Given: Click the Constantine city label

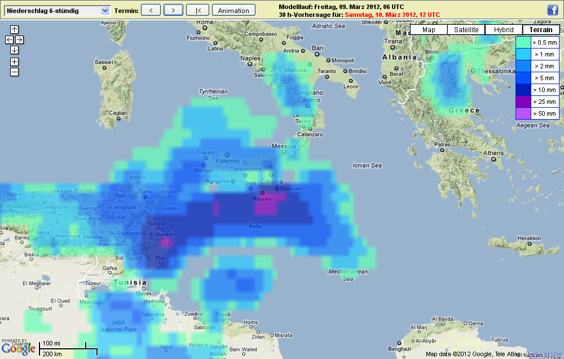Looking at the screenshot, I should [x=54, y=207].
